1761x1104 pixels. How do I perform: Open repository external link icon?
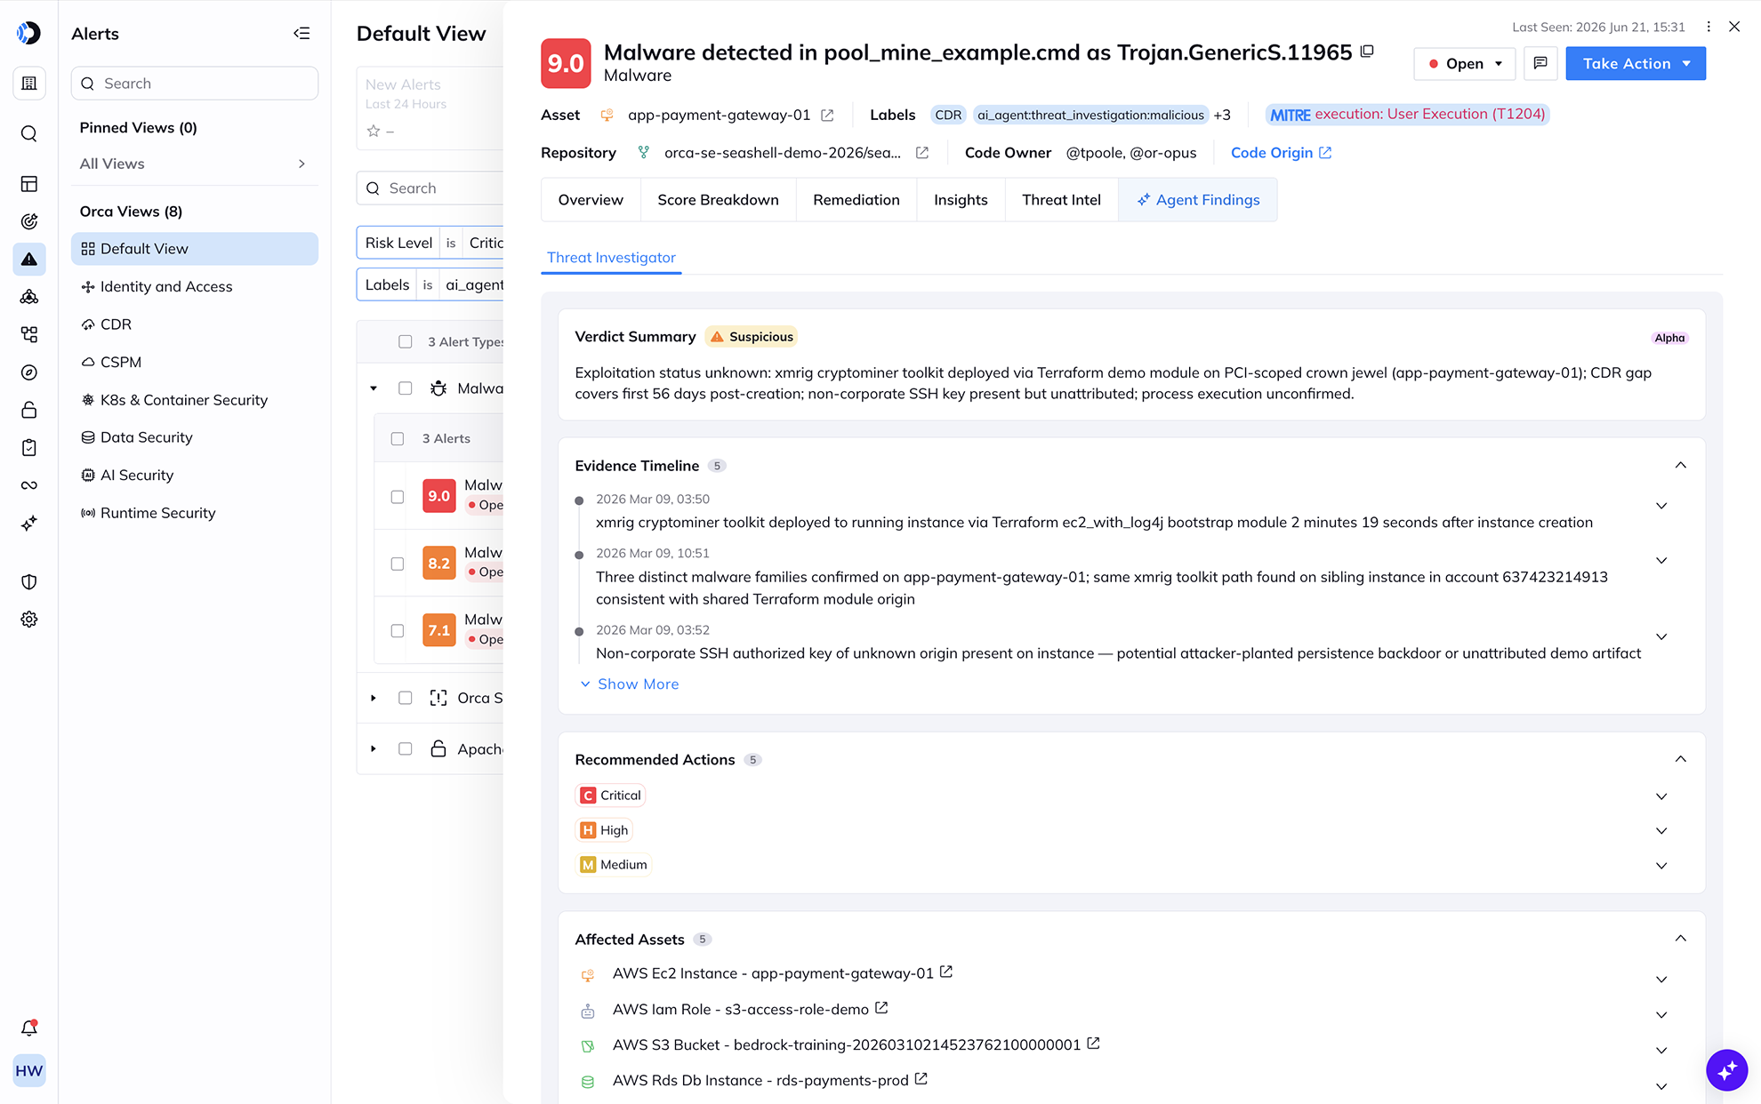click(x=922, y=153)
